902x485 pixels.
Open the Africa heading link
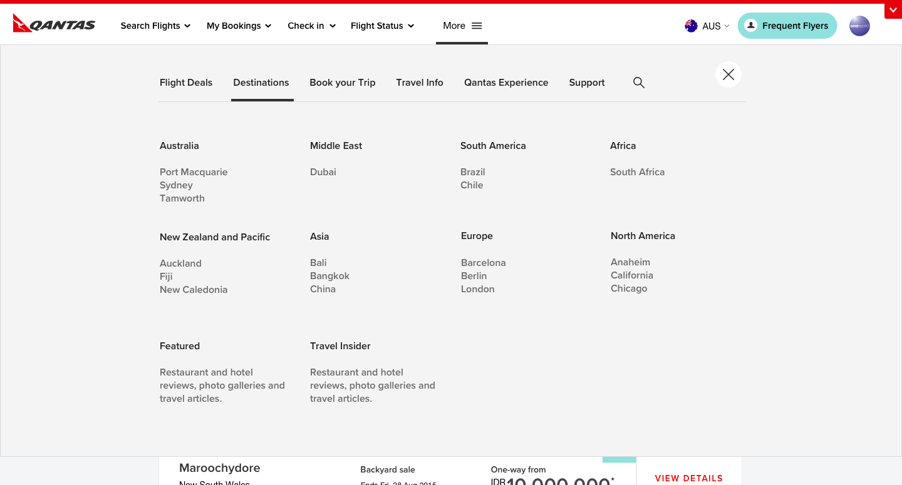(623, 146)
